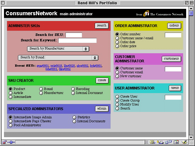Click the Search for Keyword field
Image resolution: width=195 pixels, height=146 pixels.
[x=77, y=40]
